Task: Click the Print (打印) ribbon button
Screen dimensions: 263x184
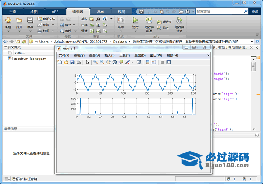Action: click(x=43, y=31)
